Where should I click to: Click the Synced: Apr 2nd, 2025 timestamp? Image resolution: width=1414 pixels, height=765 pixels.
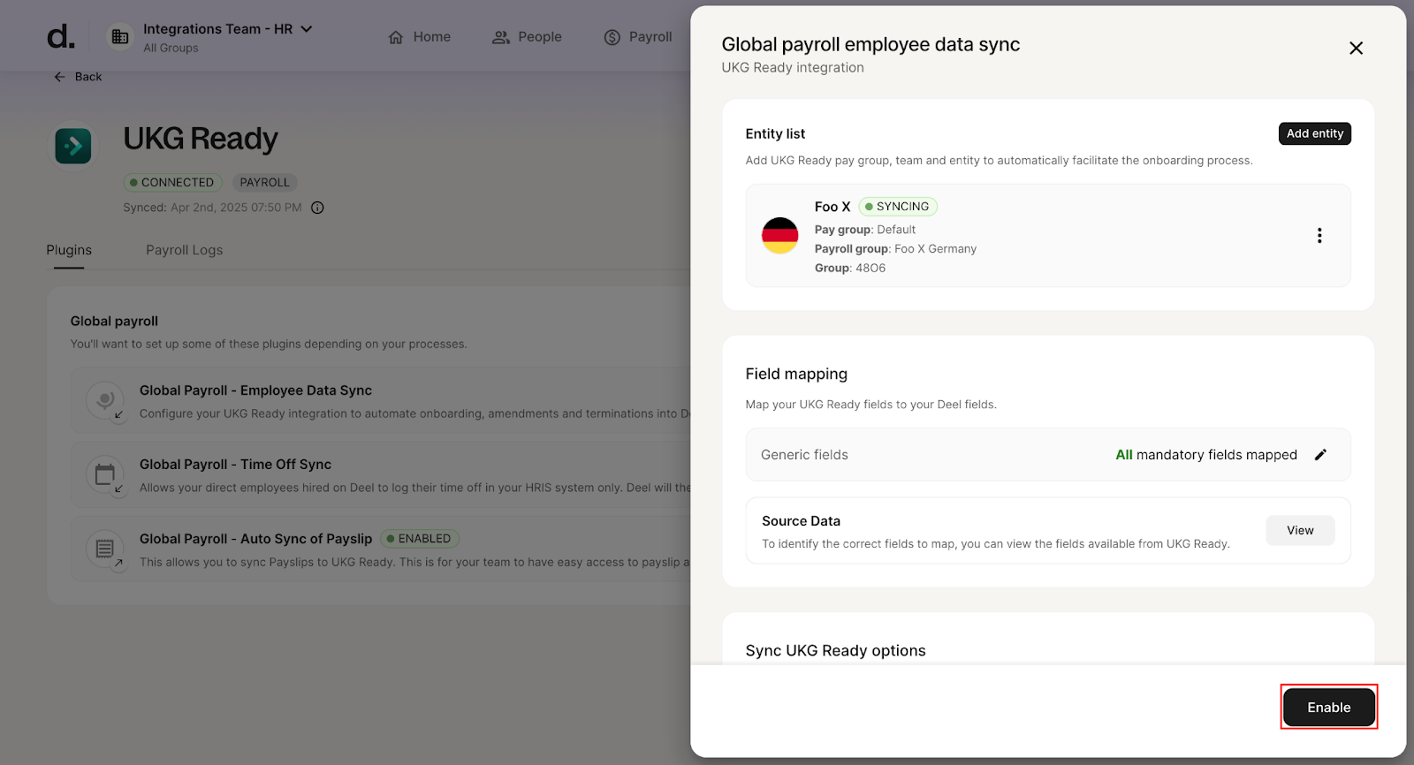(x=212, y=208)
